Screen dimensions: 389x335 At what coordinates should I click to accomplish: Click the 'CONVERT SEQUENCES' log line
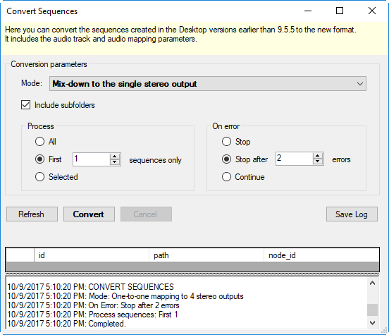tap(90, 287)
